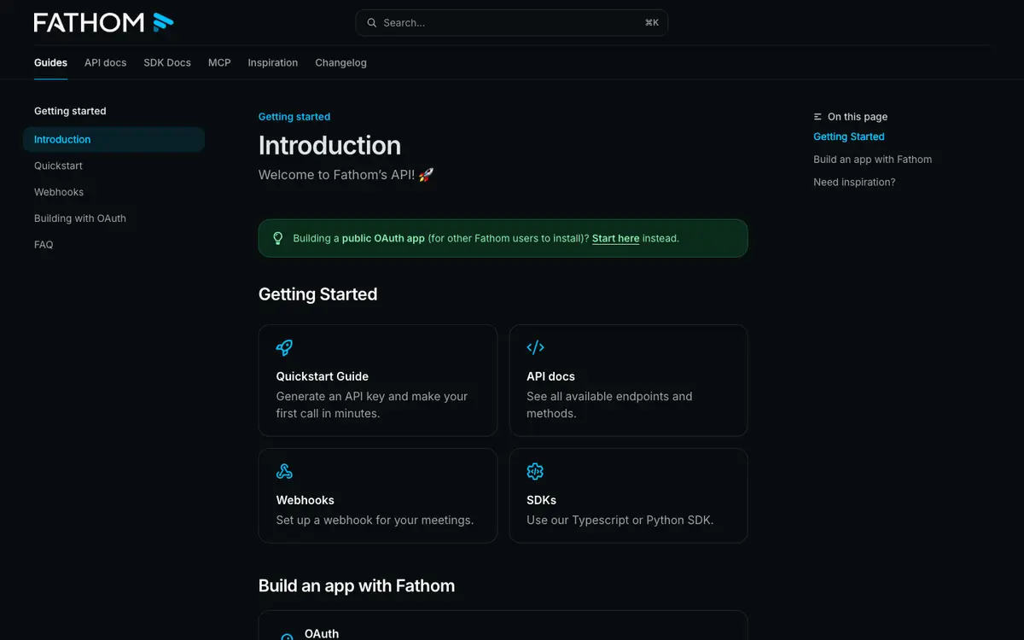Open the Webhooks card
The image size is (1024, 640).
pyautogui.click(x=378, y=496)
